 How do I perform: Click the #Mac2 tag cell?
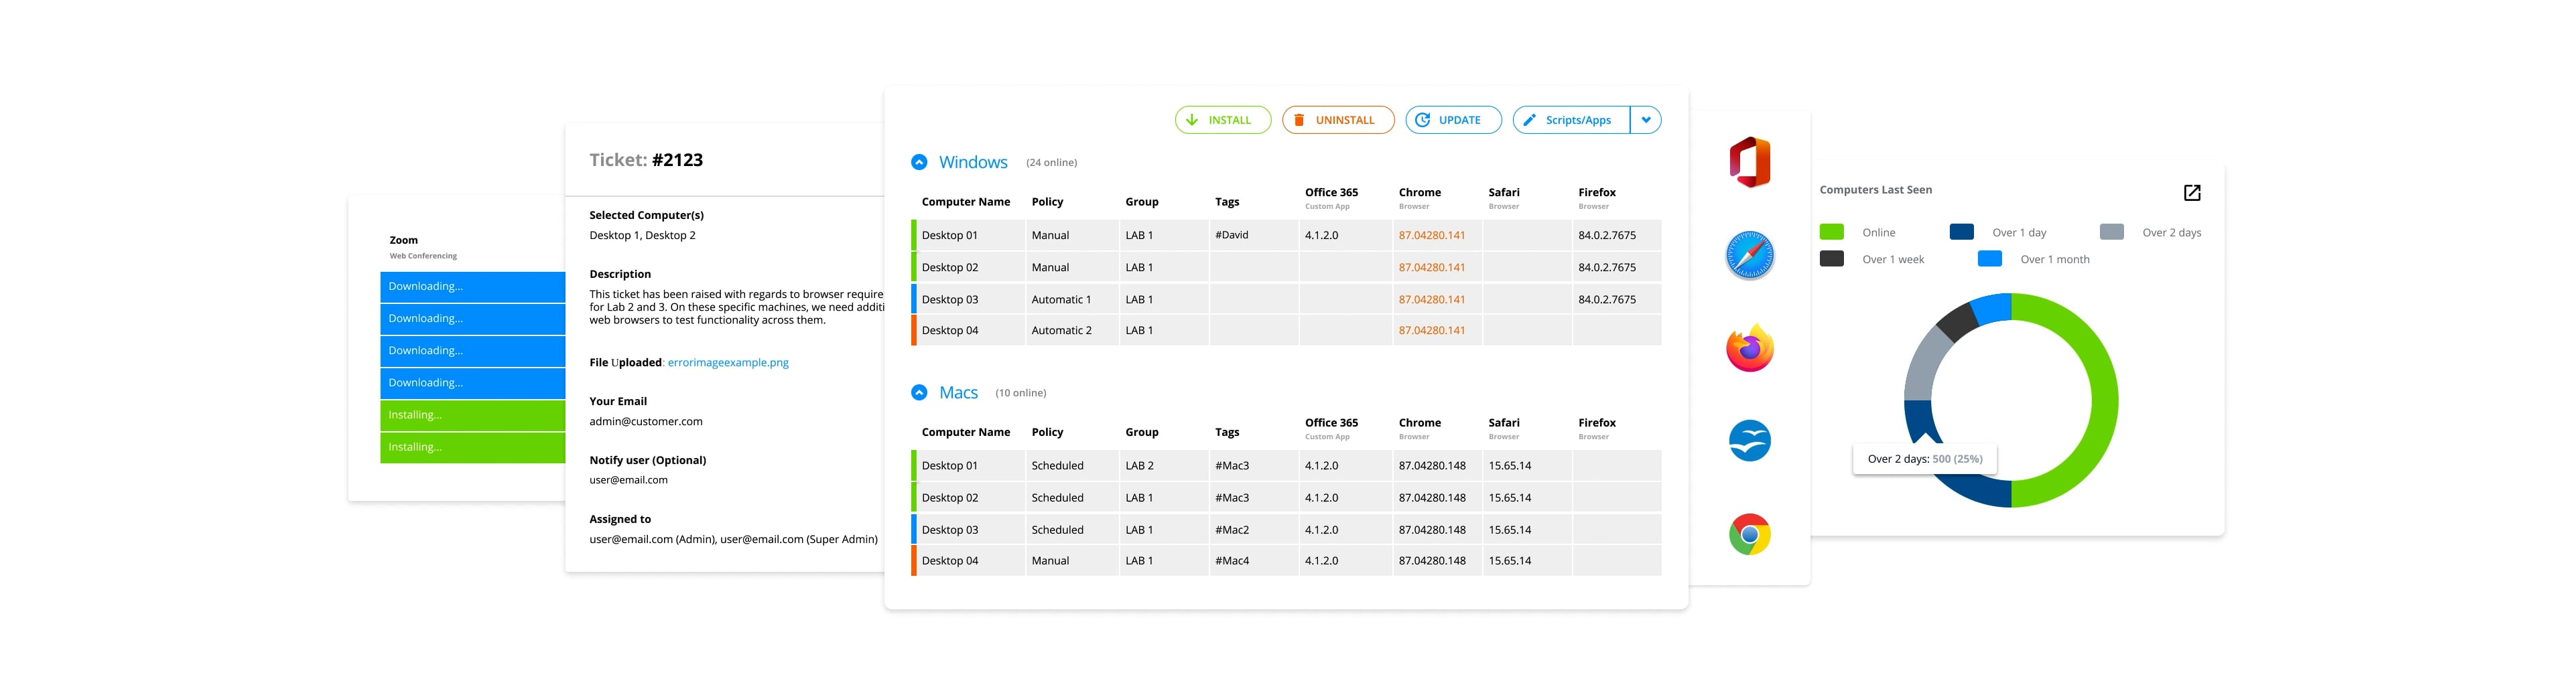coord(1254,530)
